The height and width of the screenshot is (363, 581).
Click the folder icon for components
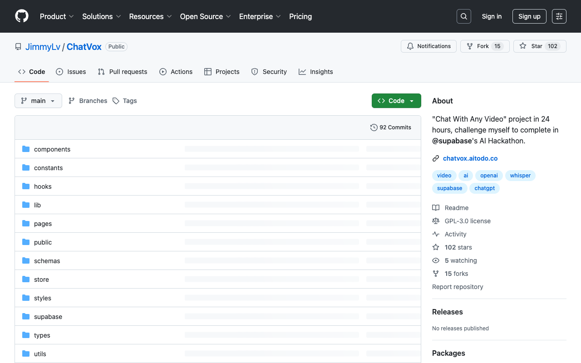tap(26, 149)
